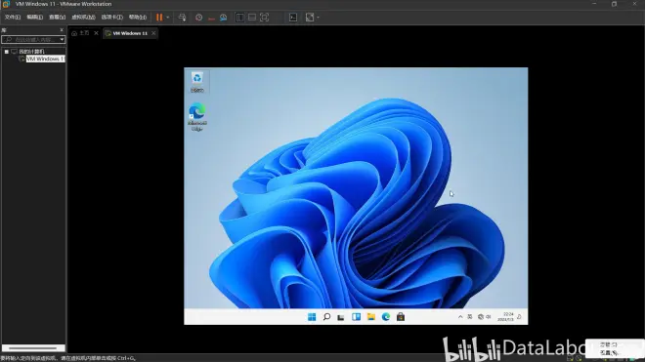Open Widgets in guest taskbar
This screenshot has height=362, width=645.
tap(357, 317)
